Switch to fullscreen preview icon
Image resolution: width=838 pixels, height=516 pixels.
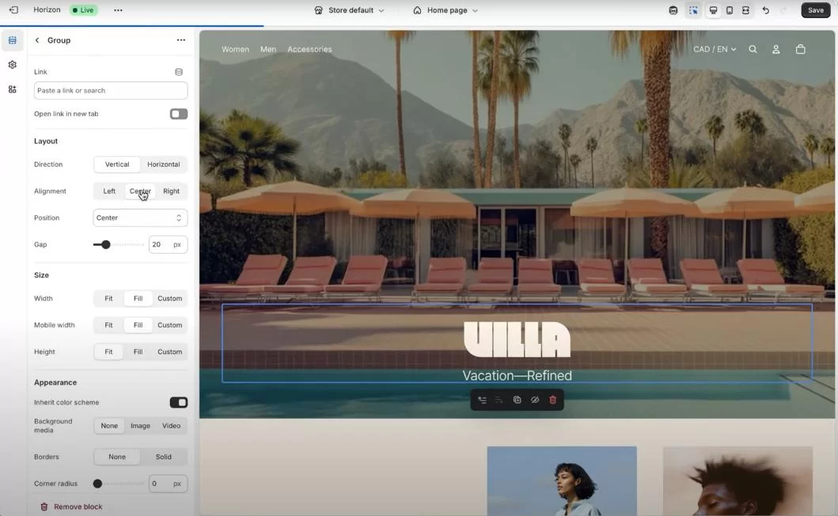click(745, 10)
